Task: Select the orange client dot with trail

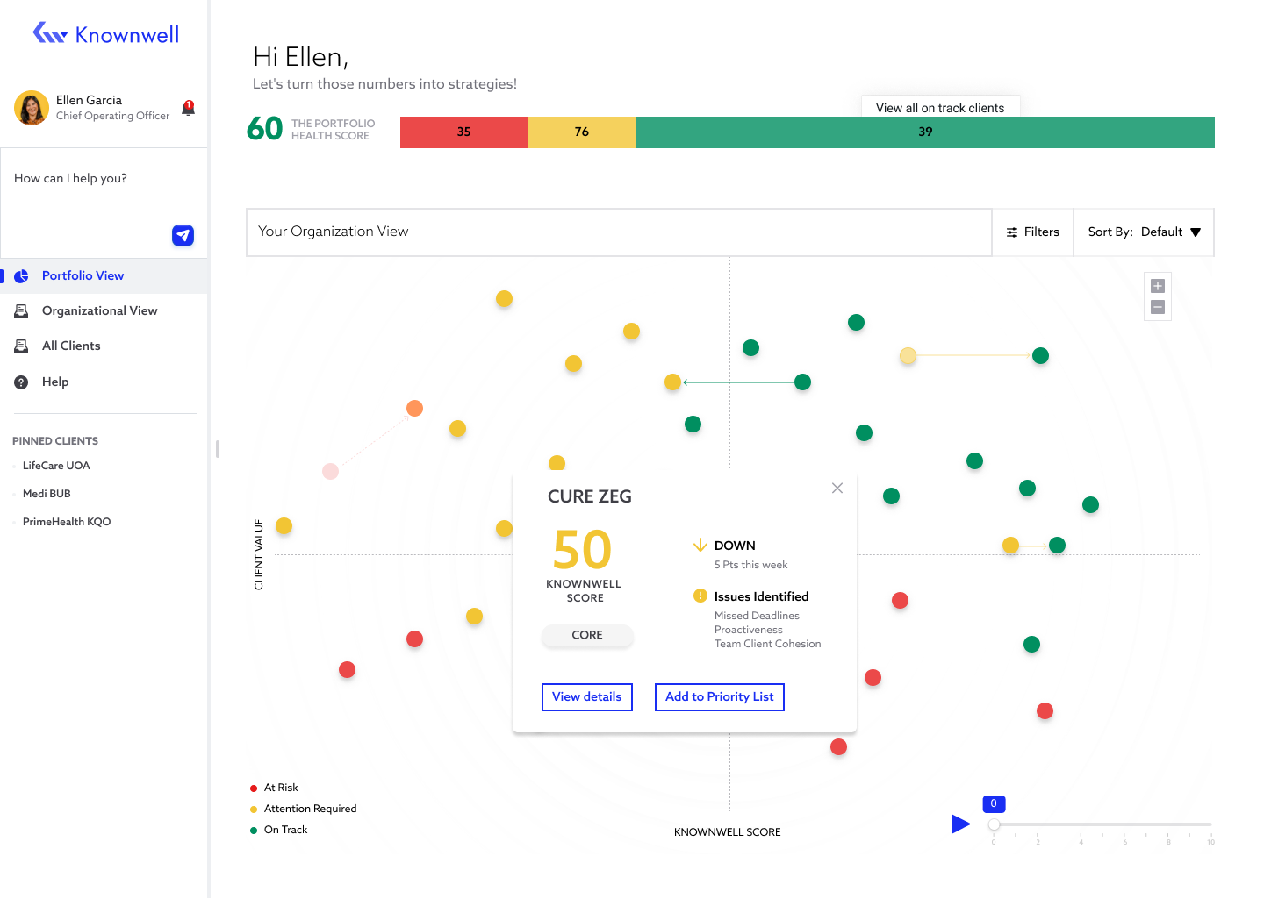Action: point(415,408)
